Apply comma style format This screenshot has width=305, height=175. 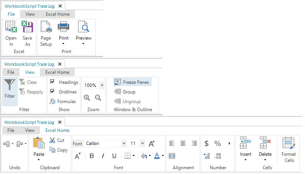[229, 143]
